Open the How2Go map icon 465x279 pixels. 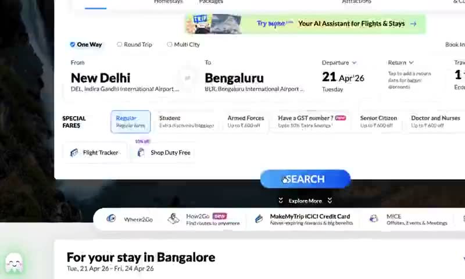pos(173,219)
